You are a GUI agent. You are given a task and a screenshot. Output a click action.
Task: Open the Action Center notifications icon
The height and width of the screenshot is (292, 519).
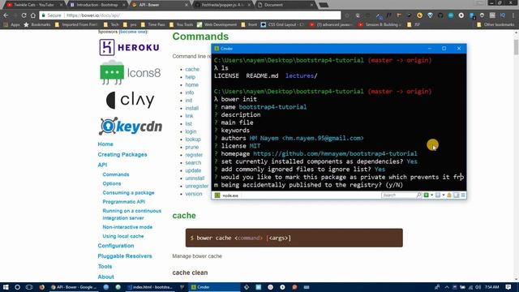[x=508, y=287]
